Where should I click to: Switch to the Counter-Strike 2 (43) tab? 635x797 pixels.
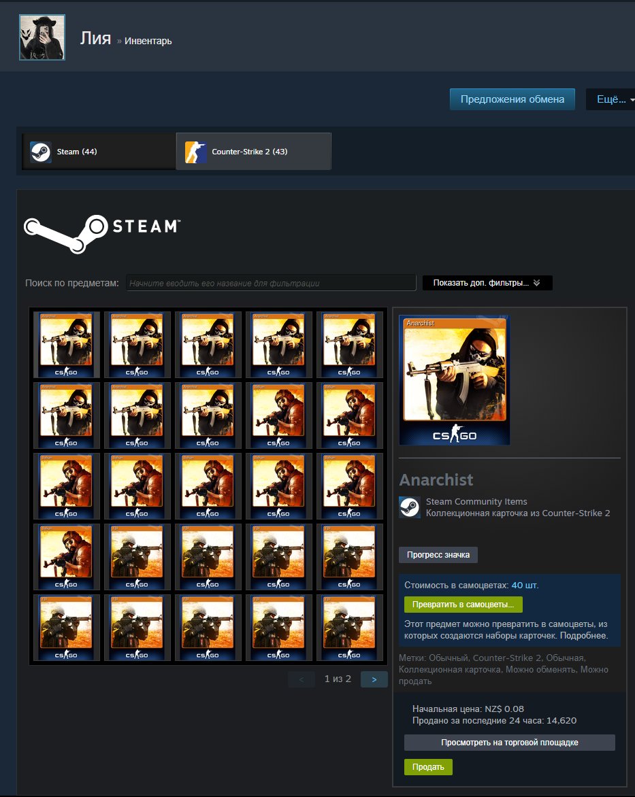(253, 152)
